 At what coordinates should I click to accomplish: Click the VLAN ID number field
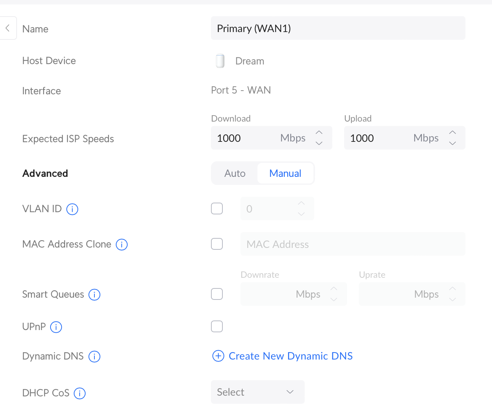click(x=277, y=208)
